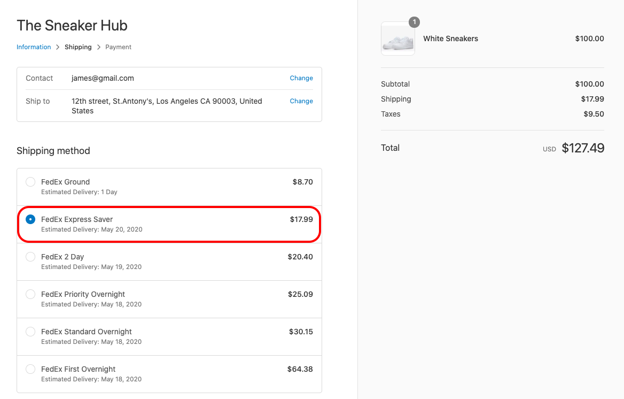This screenshot has width=624, height=399.
Task: Click the White Sneakers product name
Action: pyautogui.click(x=450, y=39)
